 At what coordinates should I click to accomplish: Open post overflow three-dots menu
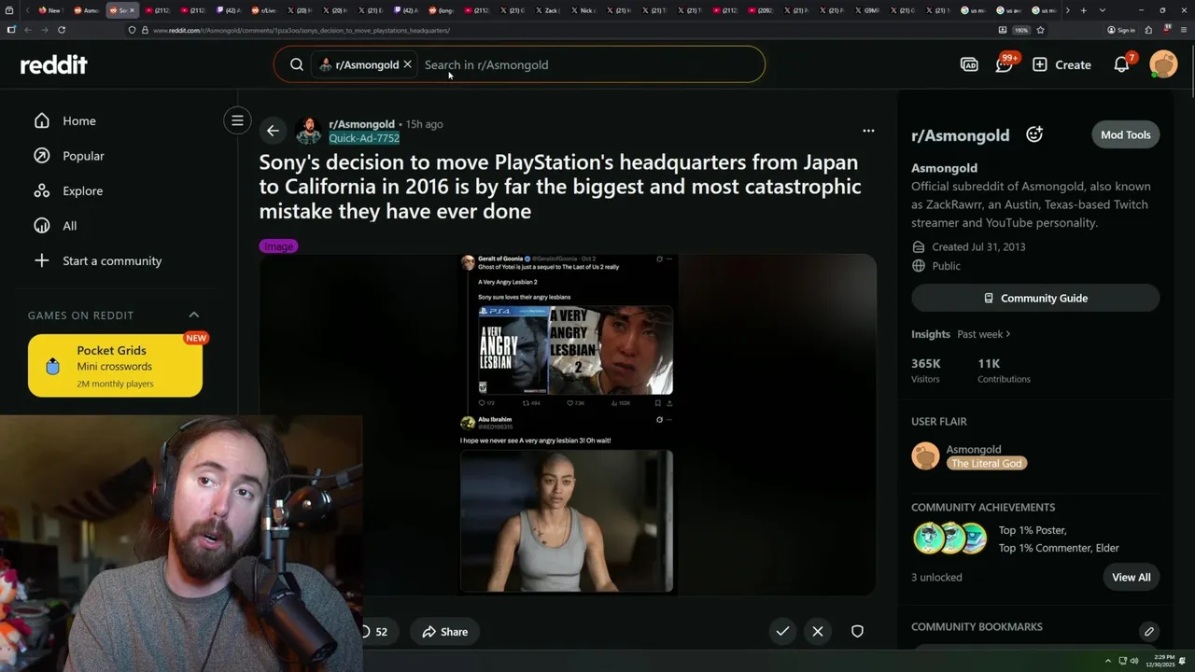868,131
